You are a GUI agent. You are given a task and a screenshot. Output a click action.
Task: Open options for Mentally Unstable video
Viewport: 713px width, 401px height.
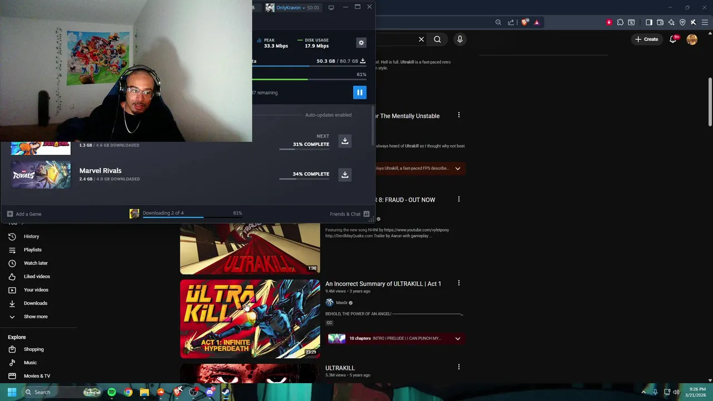(x=458, y=115)
